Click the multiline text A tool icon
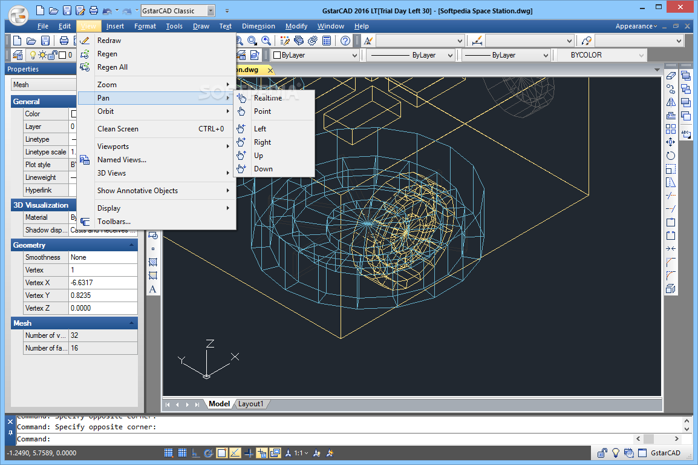 pyautogui.click(x=152, y=289)
